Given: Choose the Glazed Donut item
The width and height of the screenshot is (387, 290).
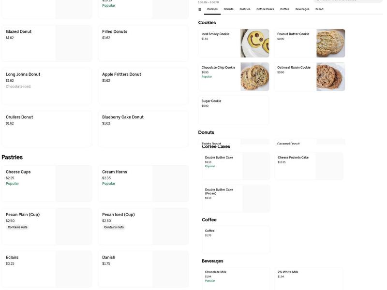Looking at the screenshot, I should 46,43.
